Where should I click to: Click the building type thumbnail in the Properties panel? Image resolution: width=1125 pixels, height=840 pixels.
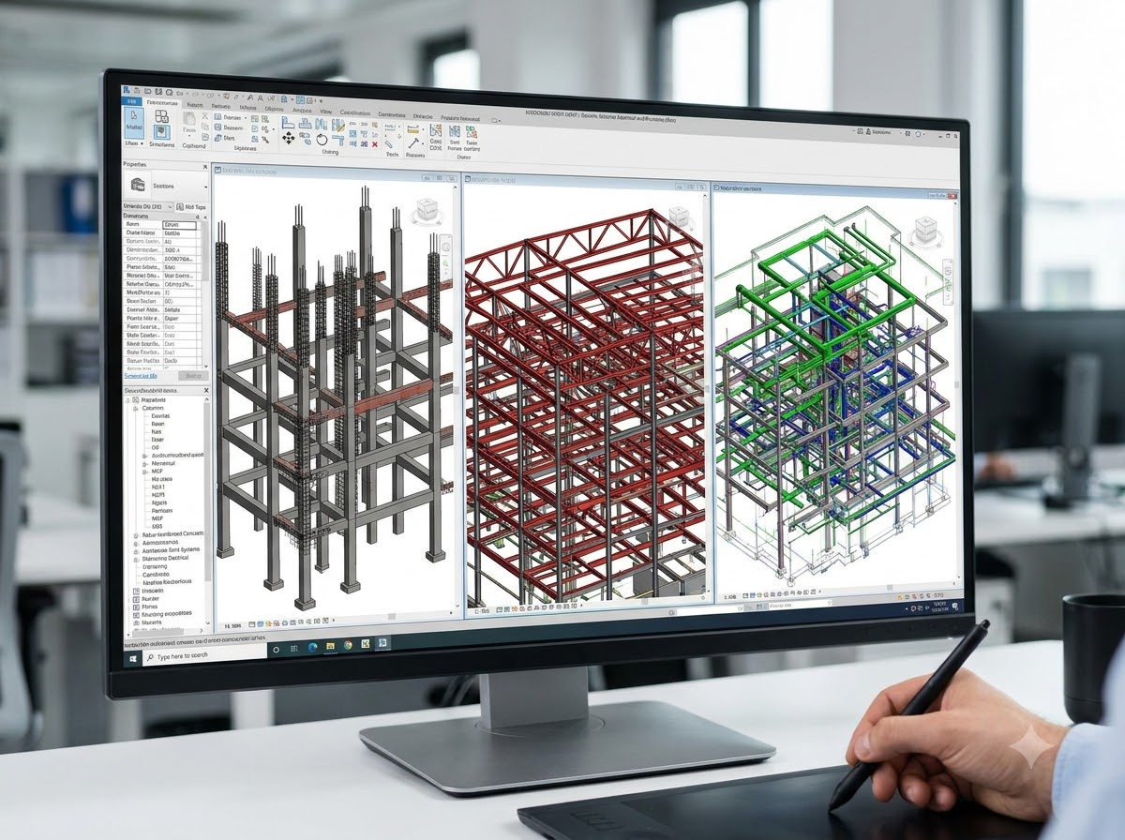click(x=138, y=185)
